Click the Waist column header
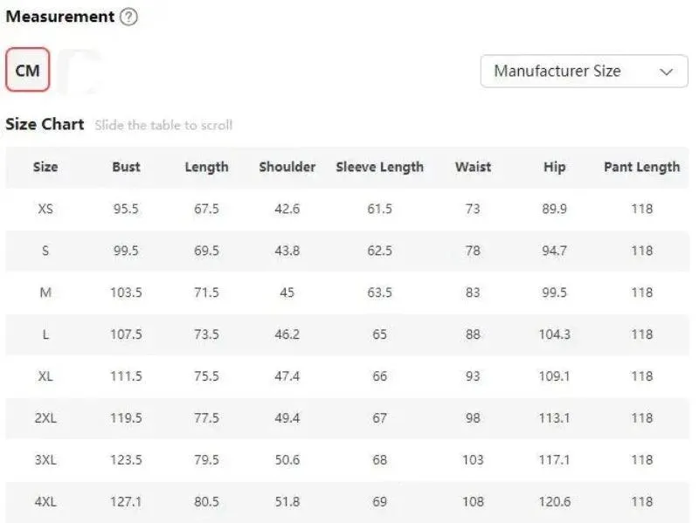This screenshot has height=523, width=699. [x=473, y=167]
